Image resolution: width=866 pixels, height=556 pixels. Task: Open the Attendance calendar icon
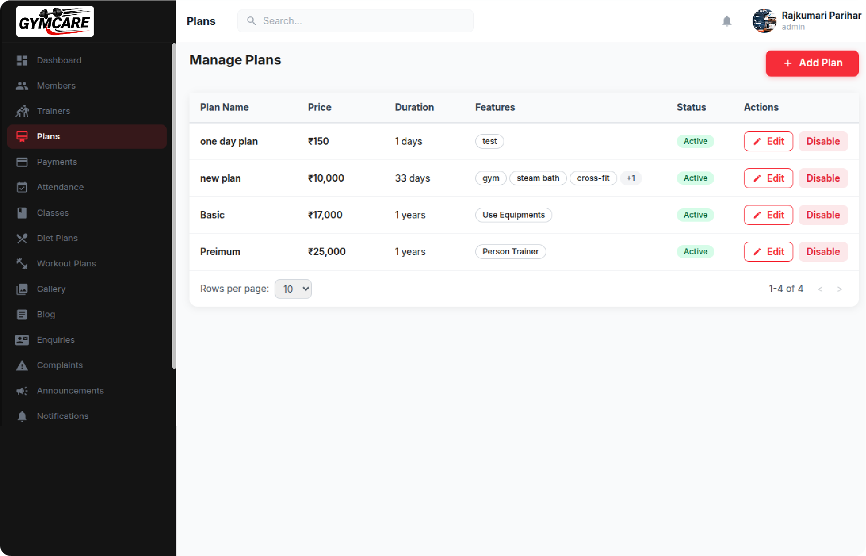(x=22, y=187)
